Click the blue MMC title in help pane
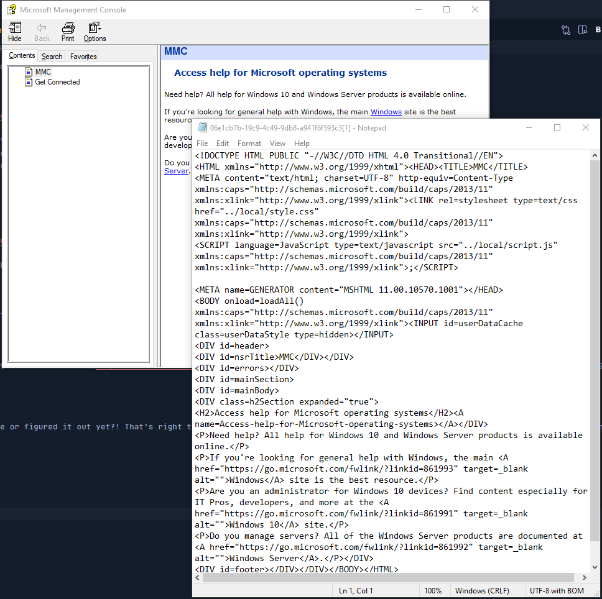The image size is (602, 599). pyautogui.click(x=176, y=52)
